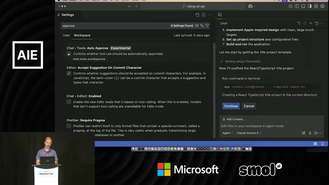Click the Open Settings (JSON) icon

pyautogui.click(x=197, y=15)
